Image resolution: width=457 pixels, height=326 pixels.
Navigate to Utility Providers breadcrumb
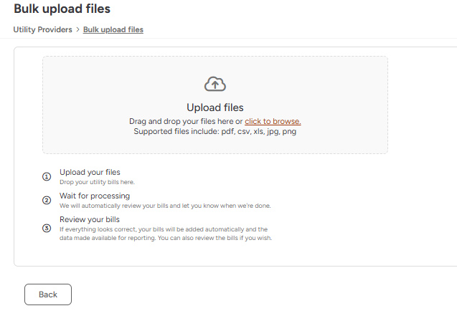click(x=42, y=29)
